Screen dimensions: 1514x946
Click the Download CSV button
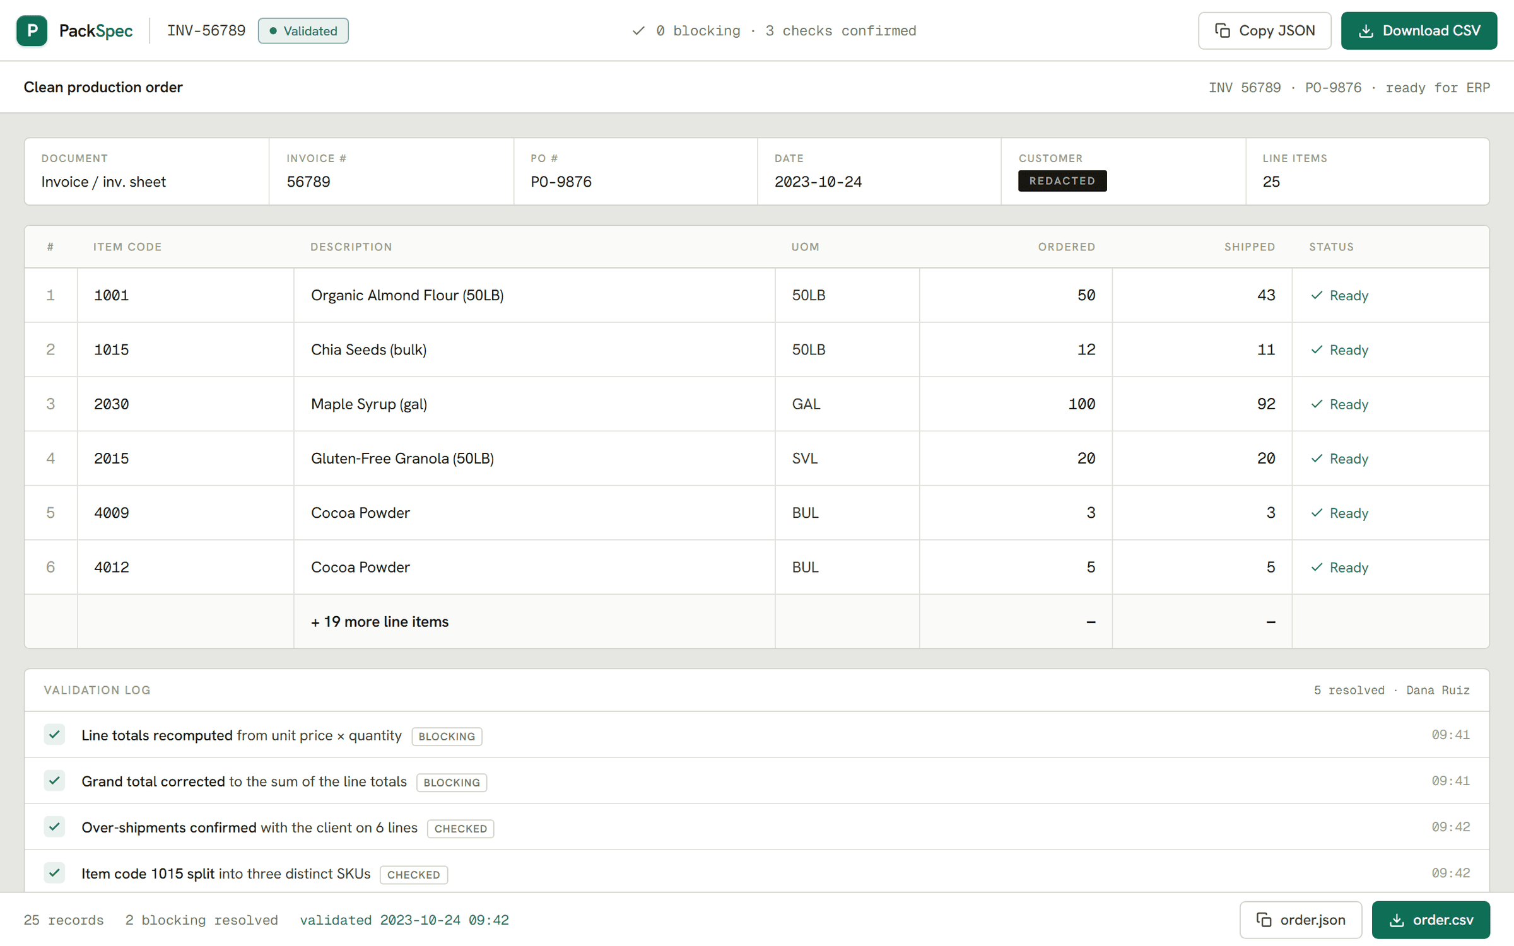(x=1419, y=30)
